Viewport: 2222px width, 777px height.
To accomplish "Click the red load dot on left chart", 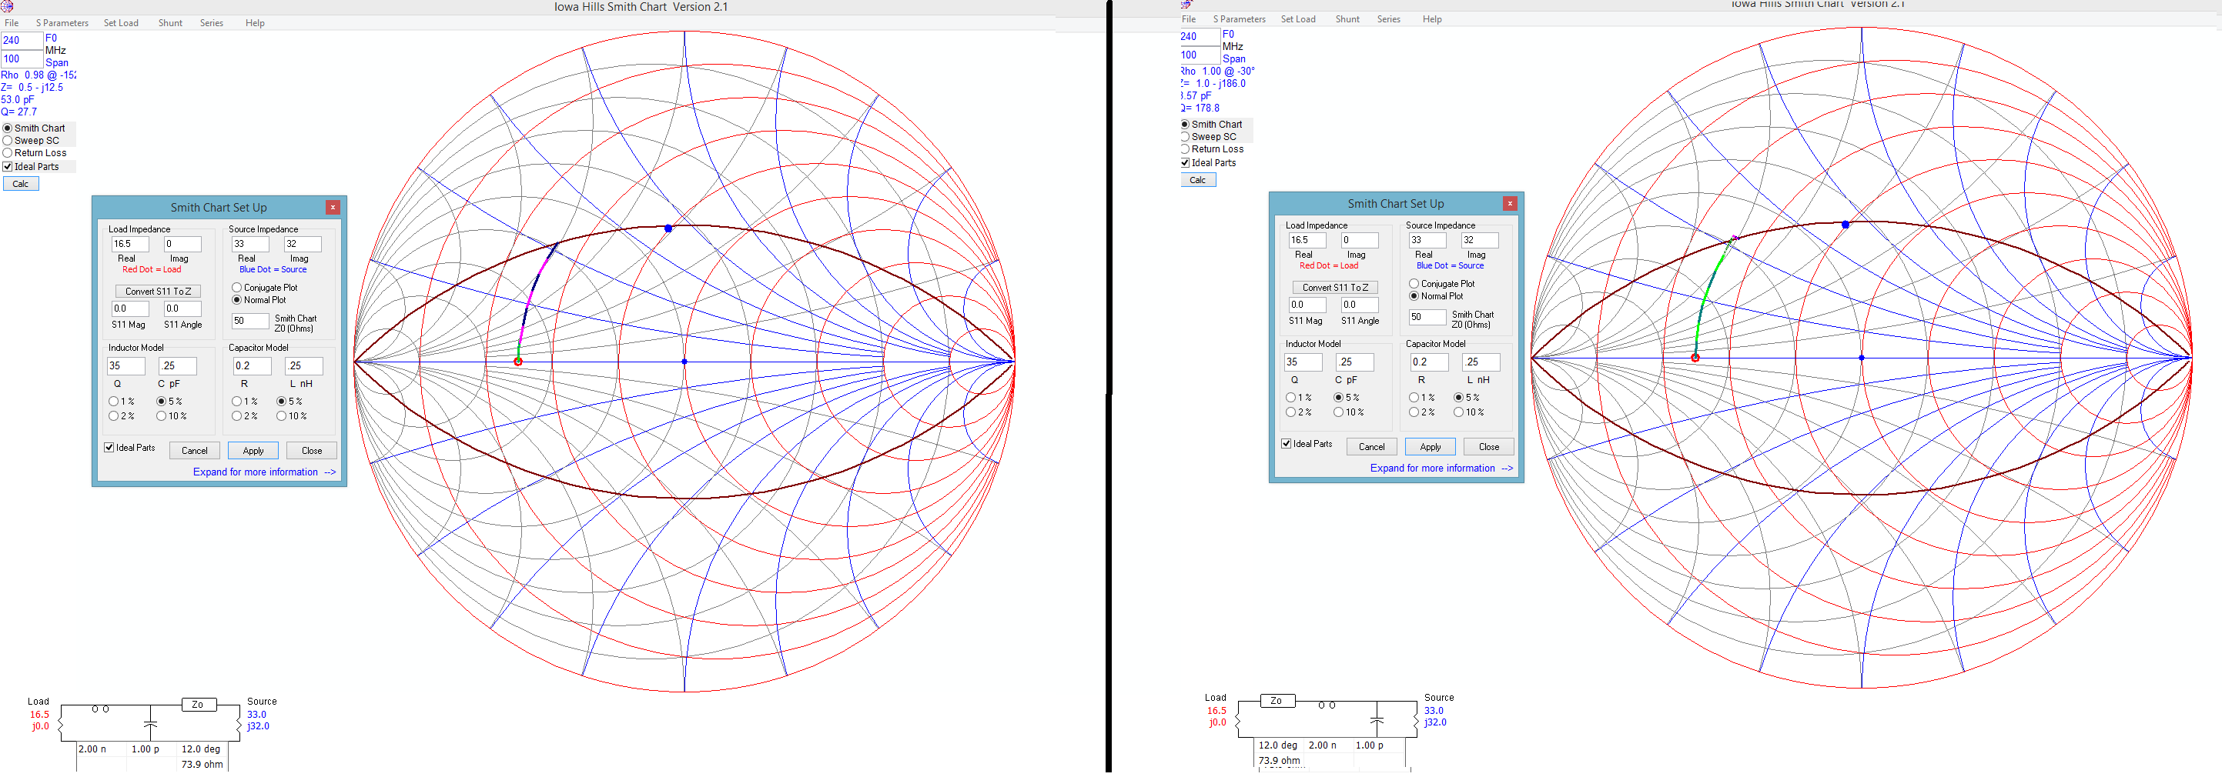I will (517, 362).
